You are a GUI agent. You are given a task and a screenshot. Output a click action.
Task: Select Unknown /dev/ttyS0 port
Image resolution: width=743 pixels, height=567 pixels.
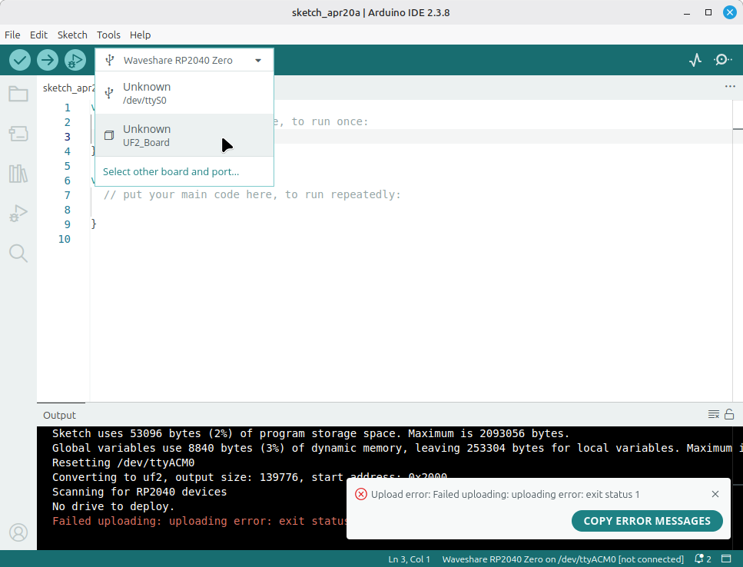184,93
